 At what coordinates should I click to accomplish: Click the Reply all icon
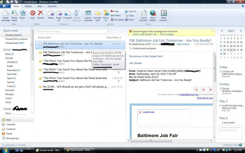59,16
